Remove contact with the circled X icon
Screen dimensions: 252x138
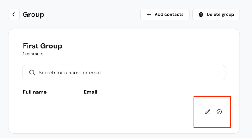pyautogui.click(x=219, y=112)
